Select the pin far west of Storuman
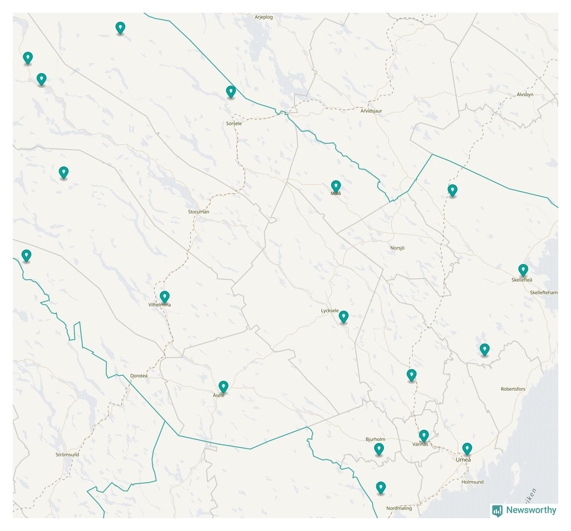The height and width of the screenshot is (531, 571). [63, 173]
